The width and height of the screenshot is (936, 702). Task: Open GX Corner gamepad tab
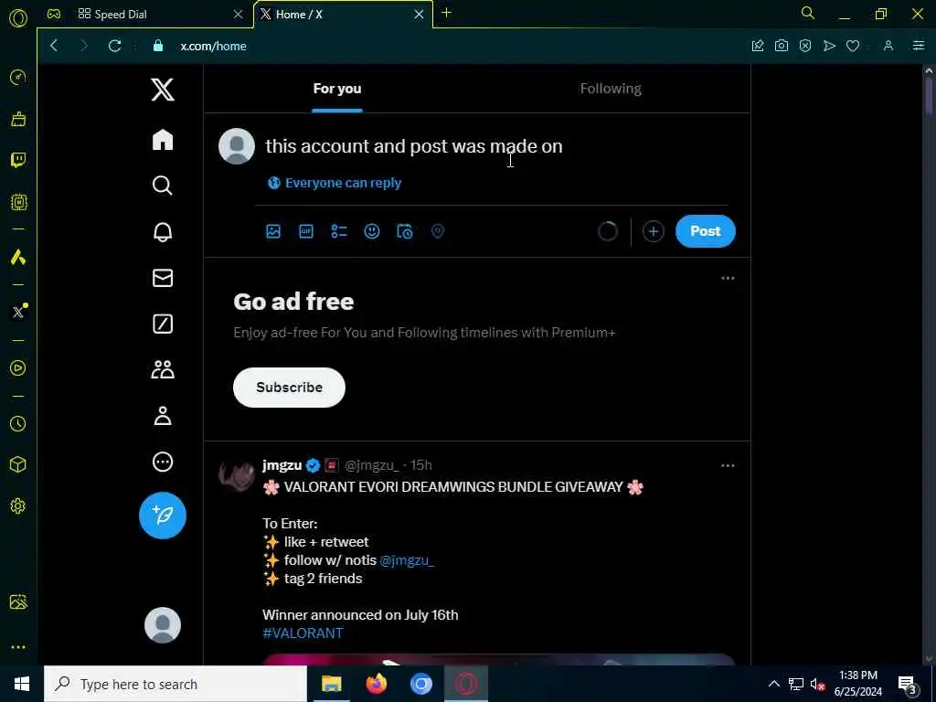pyautogui.click(x=54, y=14)
